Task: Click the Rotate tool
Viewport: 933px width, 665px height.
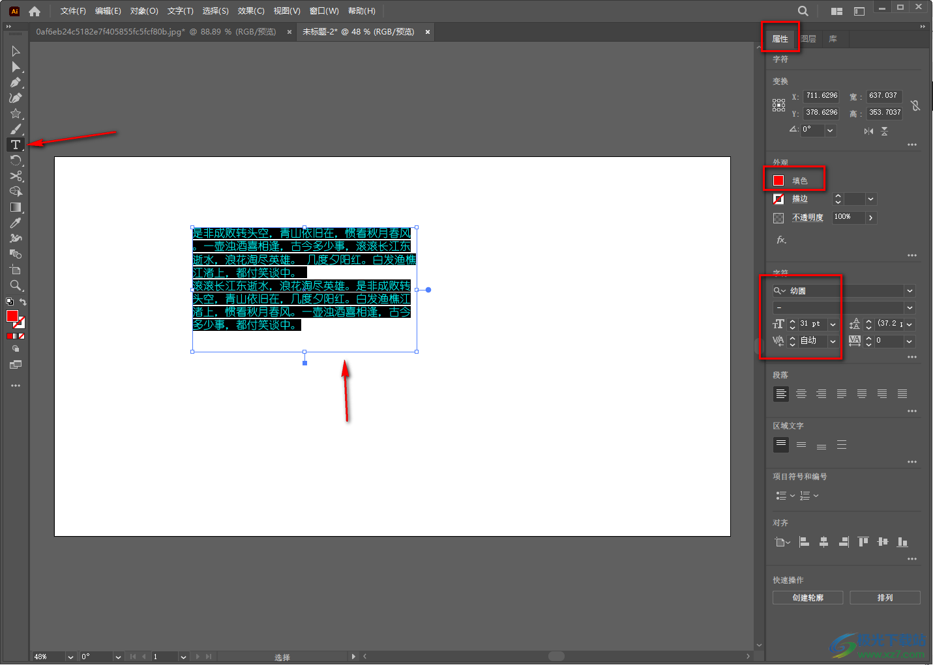Action: 16,160
